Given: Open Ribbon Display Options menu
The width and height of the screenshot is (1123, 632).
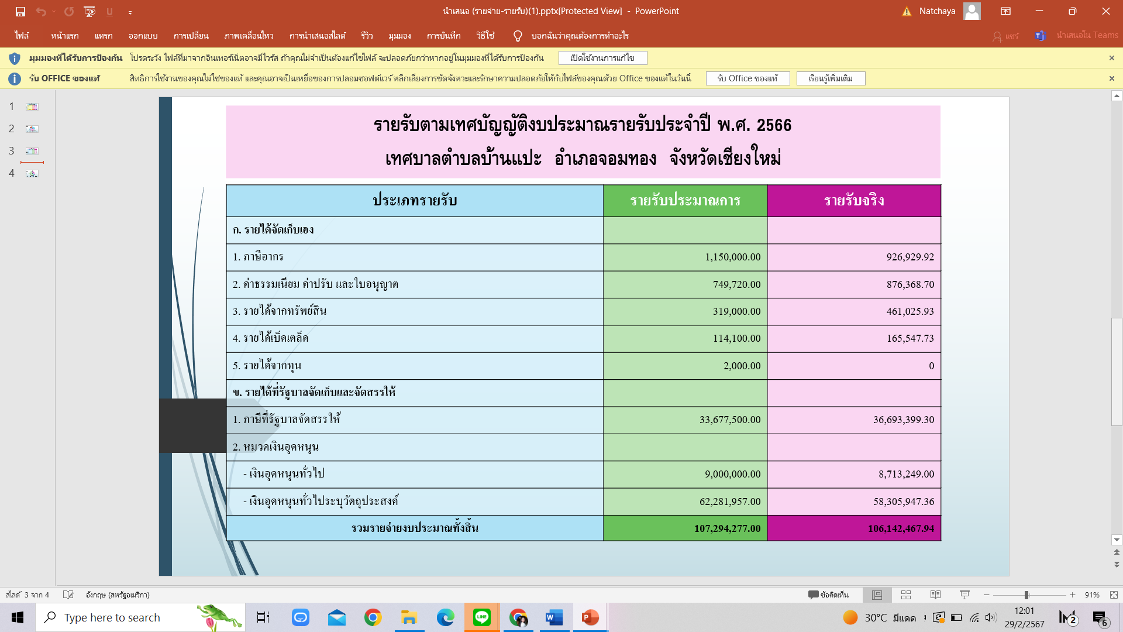Looking at the screenshot, I should tap(1005, 11).
